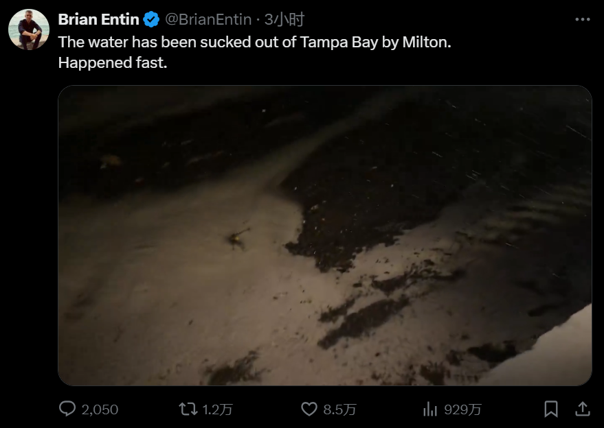Play the Tampa Bay video thumbnail
Viewport: 604px width, 428px height.
[324, 235]
